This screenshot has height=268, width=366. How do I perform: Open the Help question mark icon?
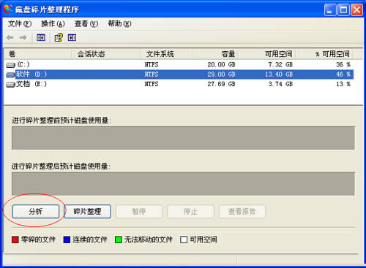pos(59,37)
